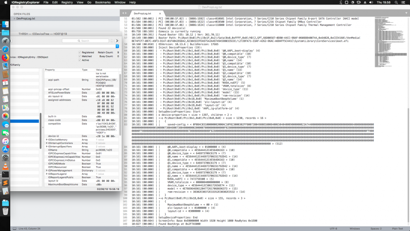Click the IORegistryExplorer toolbar icon beside search

click(x=116, y=41)
